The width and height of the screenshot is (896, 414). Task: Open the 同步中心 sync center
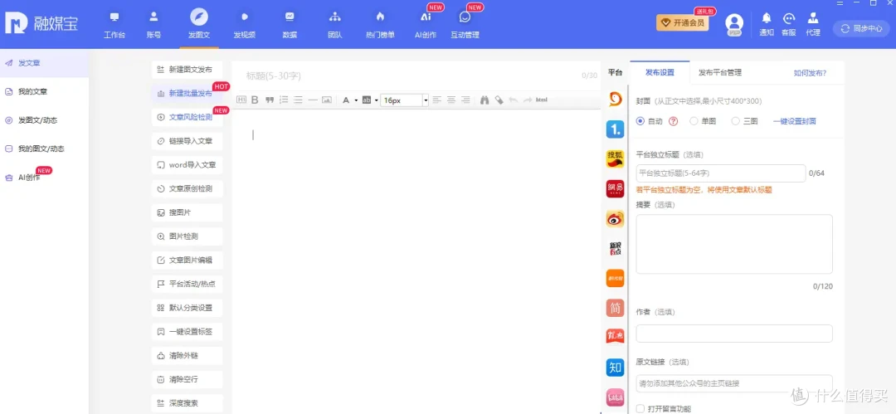[861, 28]
